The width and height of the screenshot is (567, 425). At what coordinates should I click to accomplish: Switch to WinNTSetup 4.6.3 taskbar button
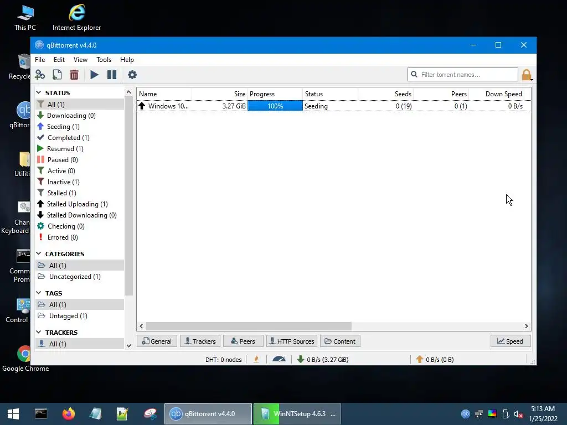(297, 414)
